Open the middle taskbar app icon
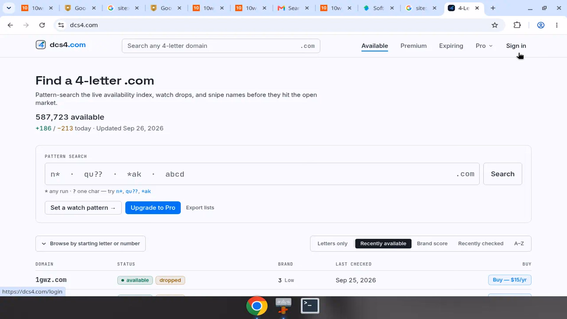 283,306
